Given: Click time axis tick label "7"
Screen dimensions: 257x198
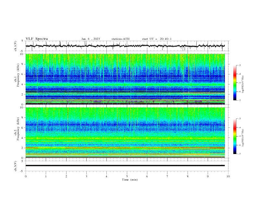Looking at the screenshot, I should (x=167, y=176).
